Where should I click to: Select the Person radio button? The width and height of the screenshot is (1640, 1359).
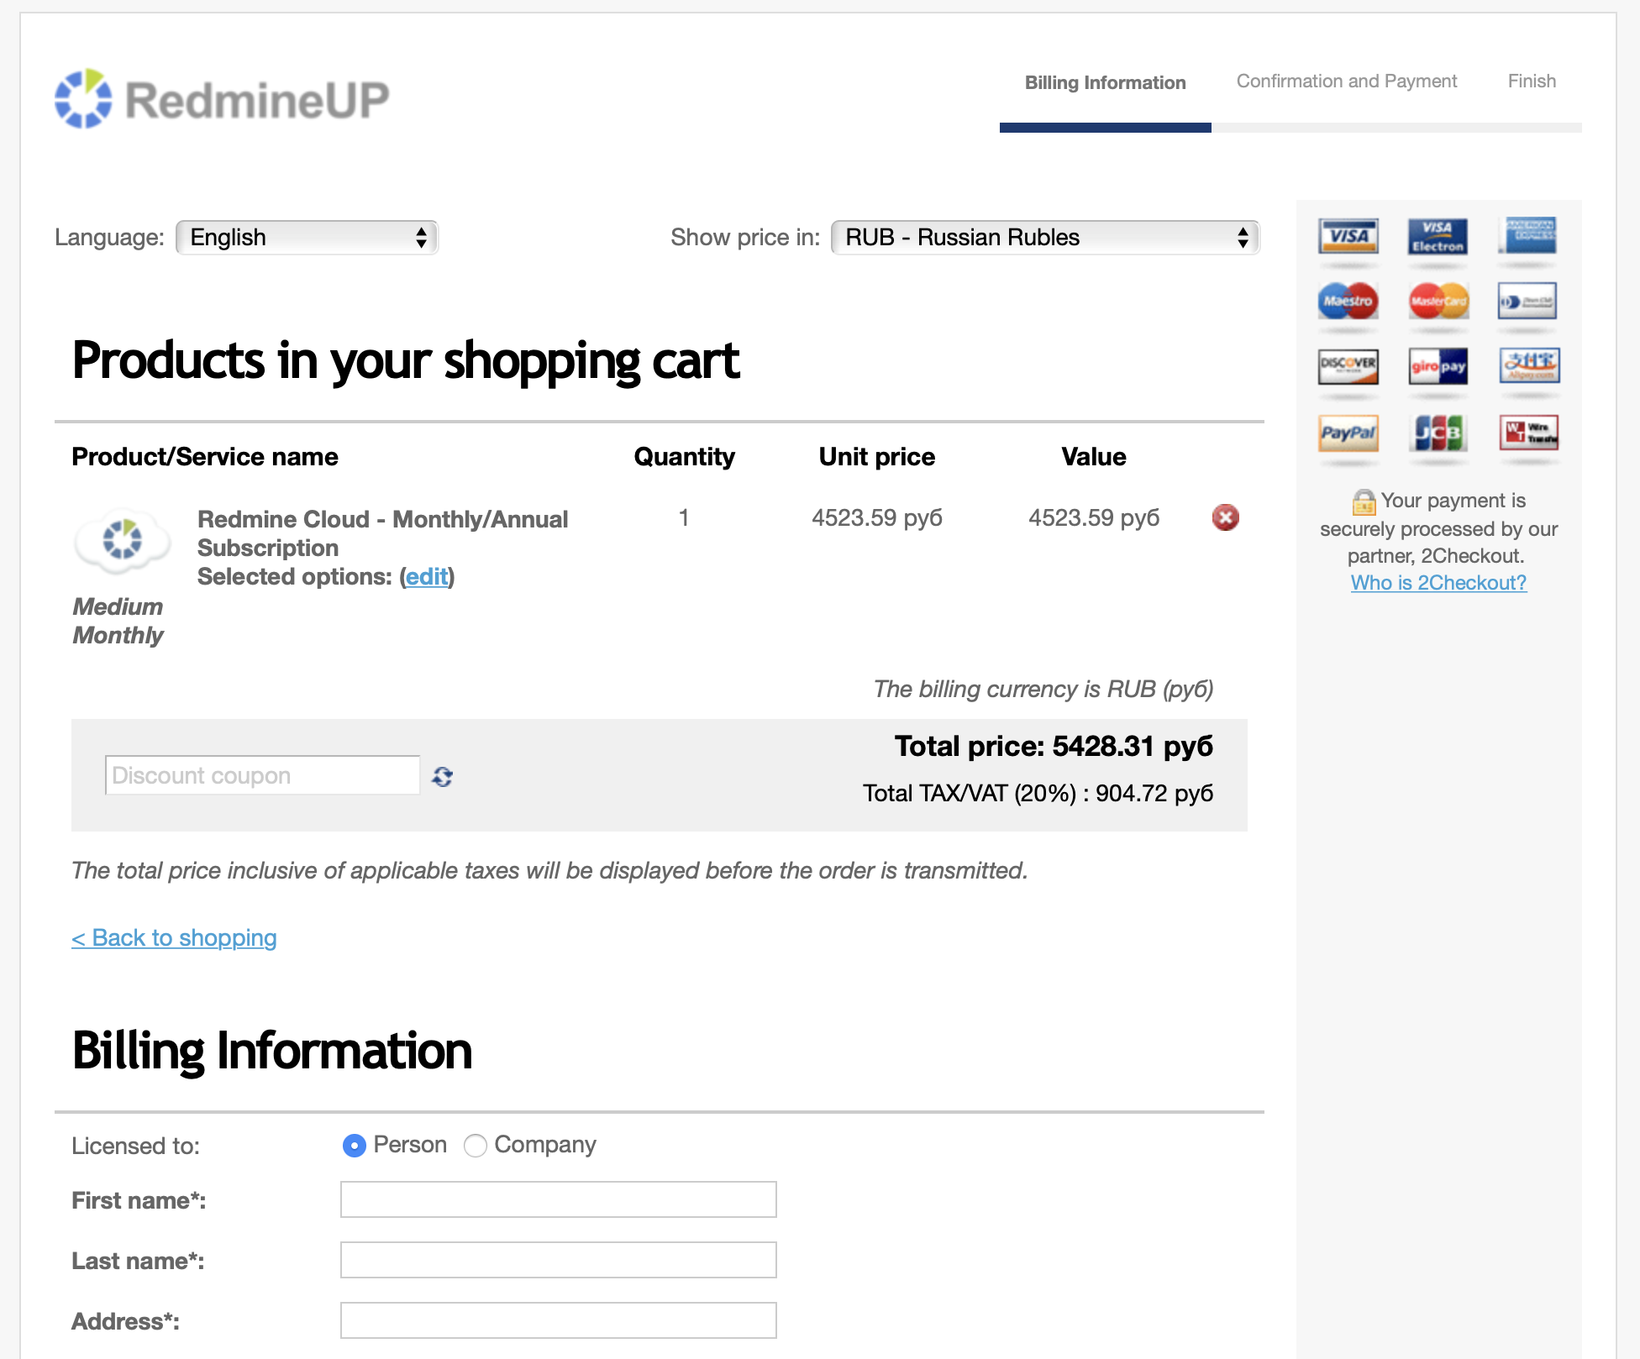point(355,1146)
